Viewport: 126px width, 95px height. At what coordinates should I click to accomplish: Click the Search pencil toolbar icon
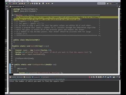(24, 3)
